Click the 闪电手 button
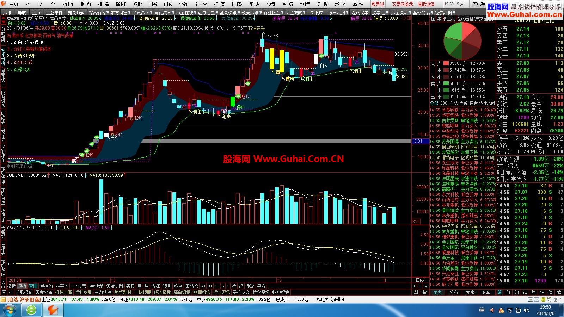This screenshot has width=564, height=317. click(479, 4)
